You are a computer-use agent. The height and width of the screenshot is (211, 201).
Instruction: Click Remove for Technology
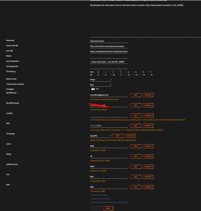(x=130, y=136)
